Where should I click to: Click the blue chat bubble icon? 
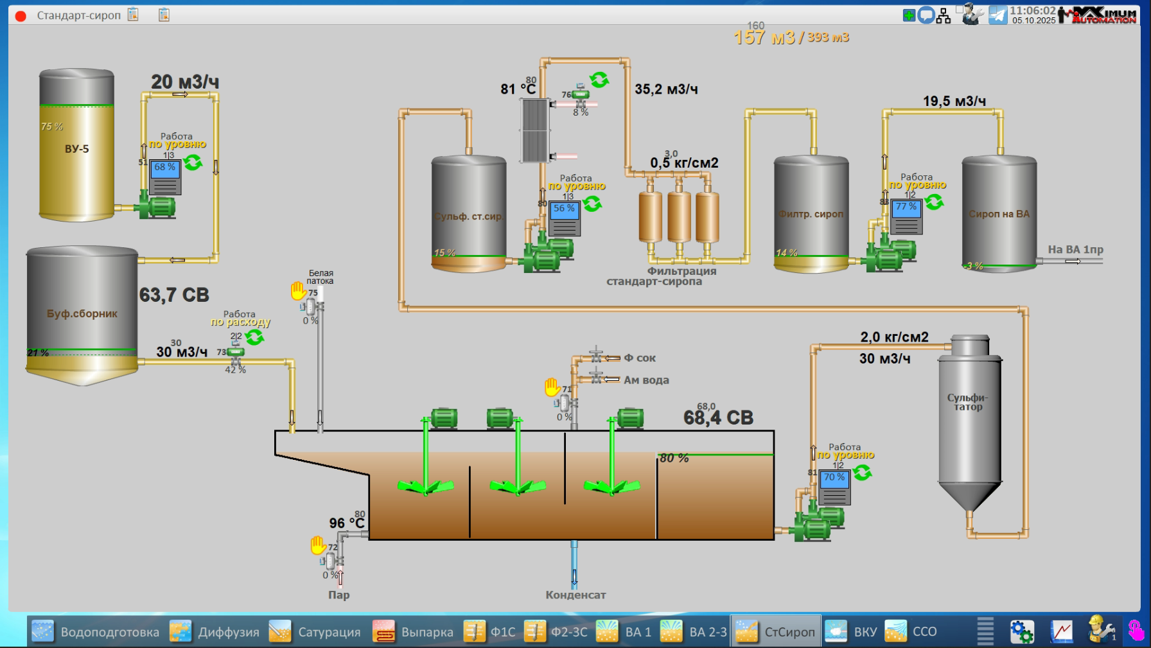(926, 15)
